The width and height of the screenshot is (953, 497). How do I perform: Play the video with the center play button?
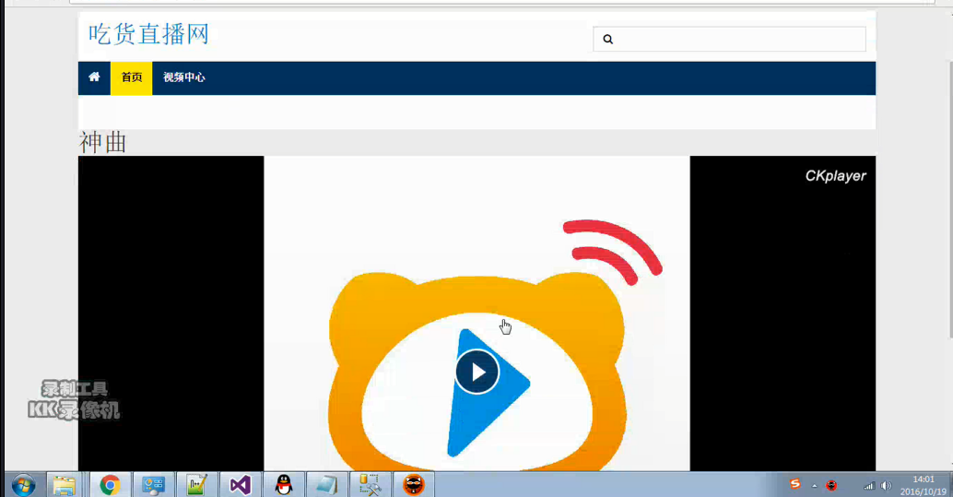[x=477, y=372]
